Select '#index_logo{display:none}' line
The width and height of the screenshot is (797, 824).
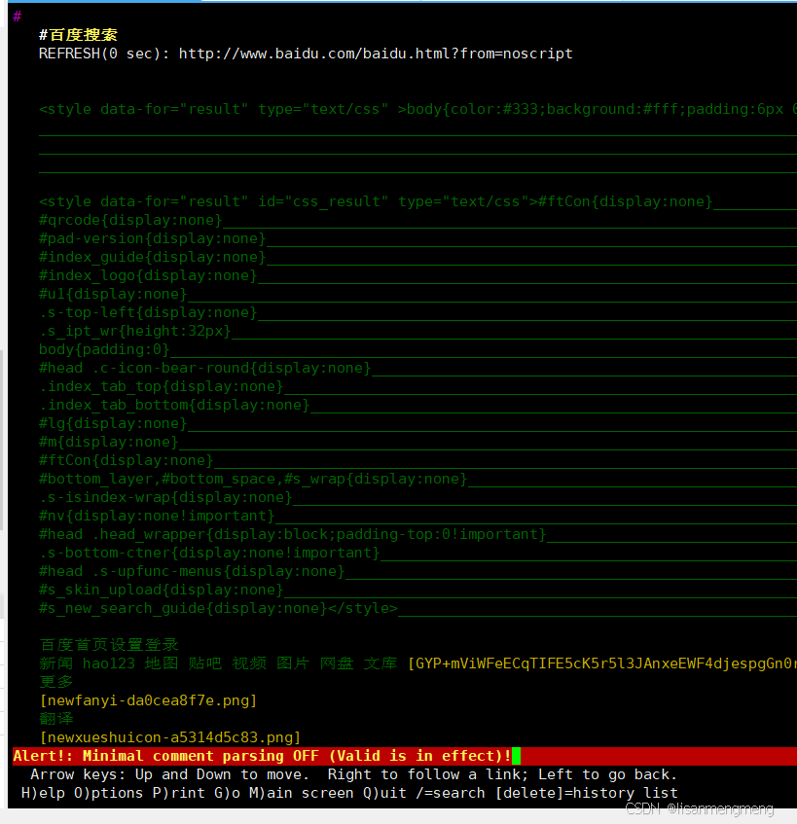tap(148, 275)
